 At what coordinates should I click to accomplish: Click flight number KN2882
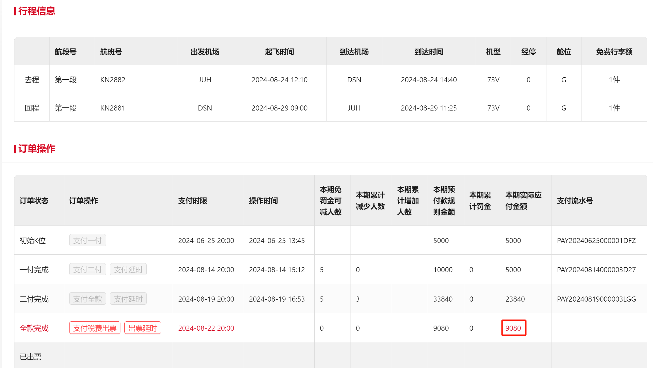[x=113, y=80]
